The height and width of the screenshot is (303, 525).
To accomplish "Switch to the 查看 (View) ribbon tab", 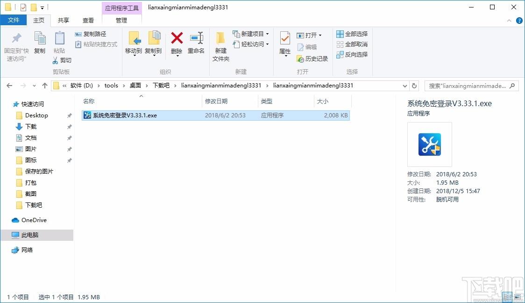I will coord(88,20).
